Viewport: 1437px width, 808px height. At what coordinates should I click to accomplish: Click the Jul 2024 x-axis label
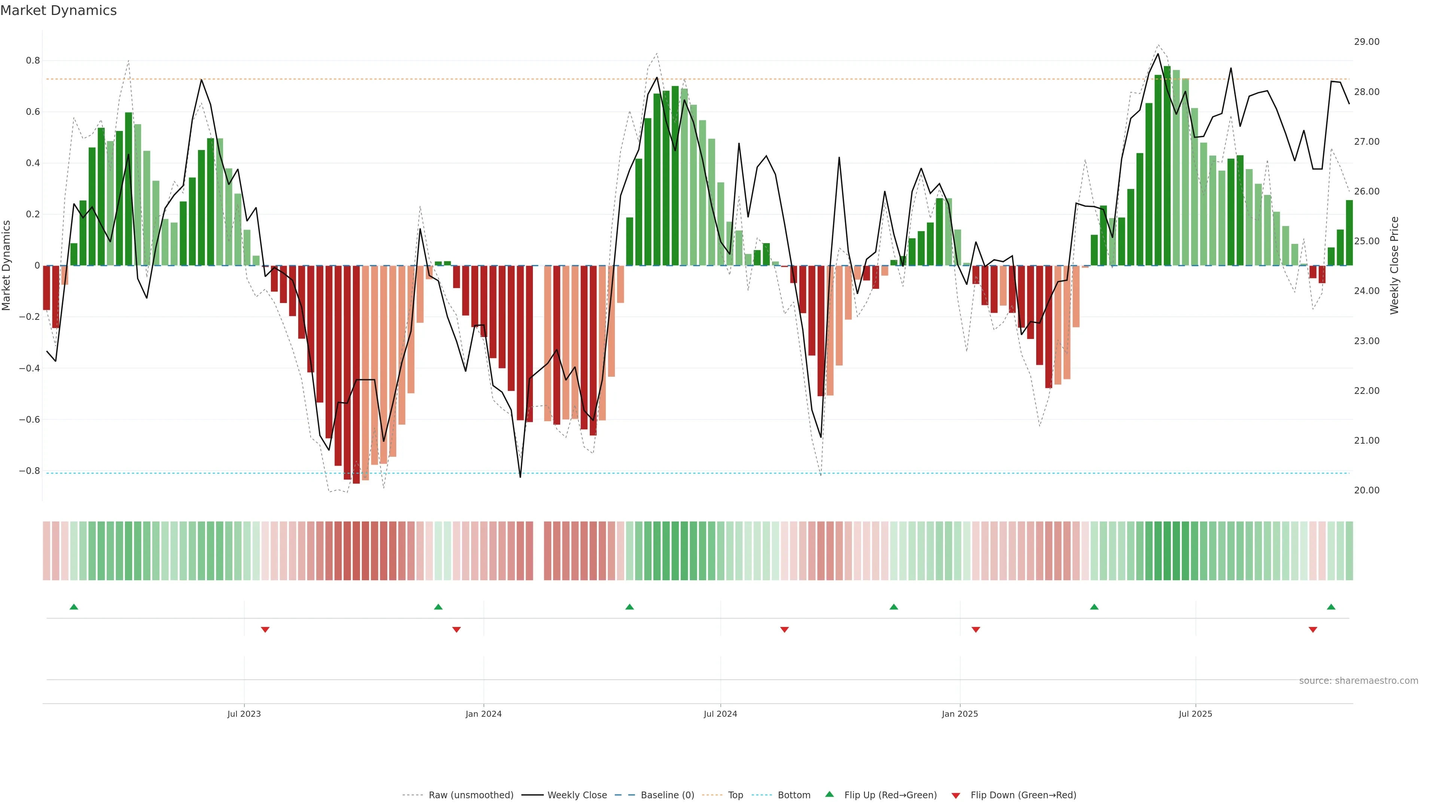pyautogui.click(x=720, y=714)
